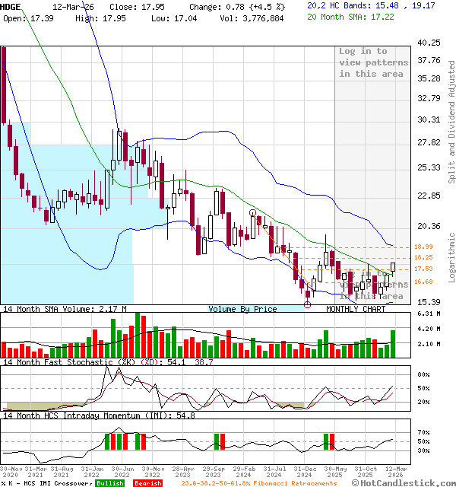
Task: Click the red circle marker above the candle high
Action: pos(253,213)
